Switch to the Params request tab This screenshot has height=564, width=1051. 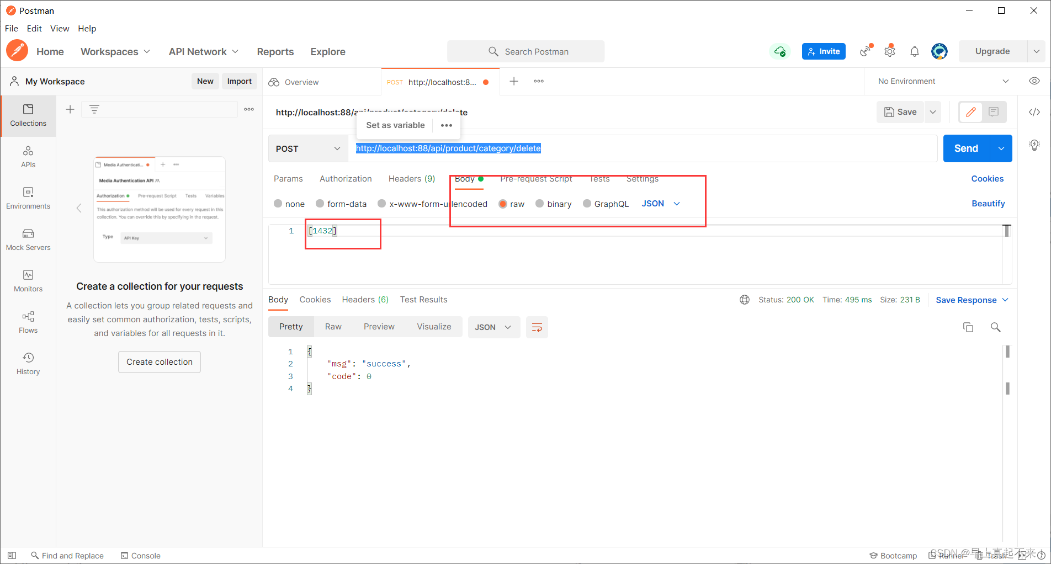pos(288,179)
